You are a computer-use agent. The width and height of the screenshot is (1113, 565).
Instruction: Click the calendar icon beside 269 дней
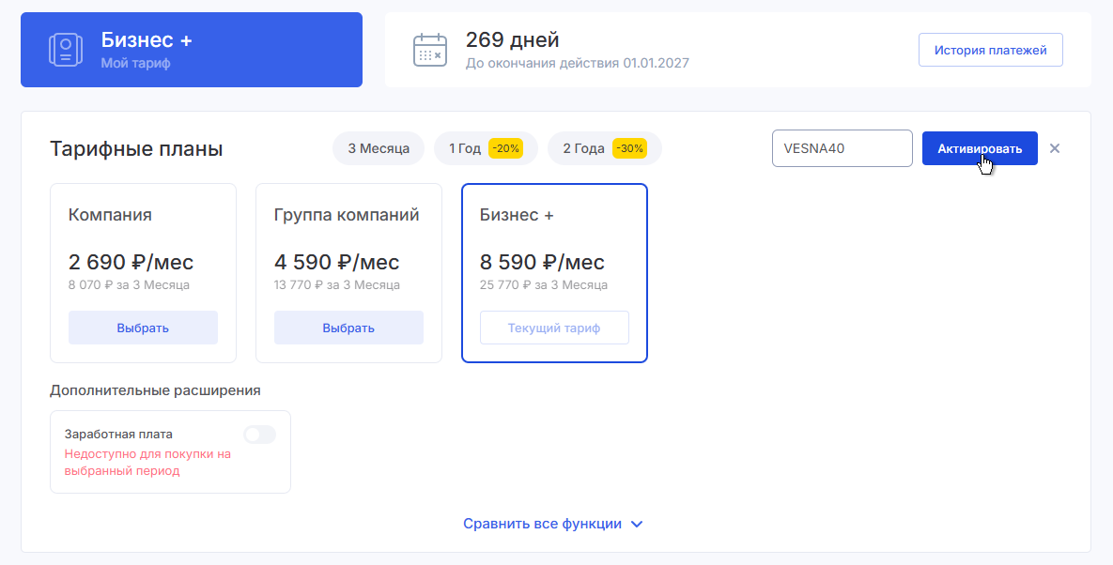[x=430, y=50]
